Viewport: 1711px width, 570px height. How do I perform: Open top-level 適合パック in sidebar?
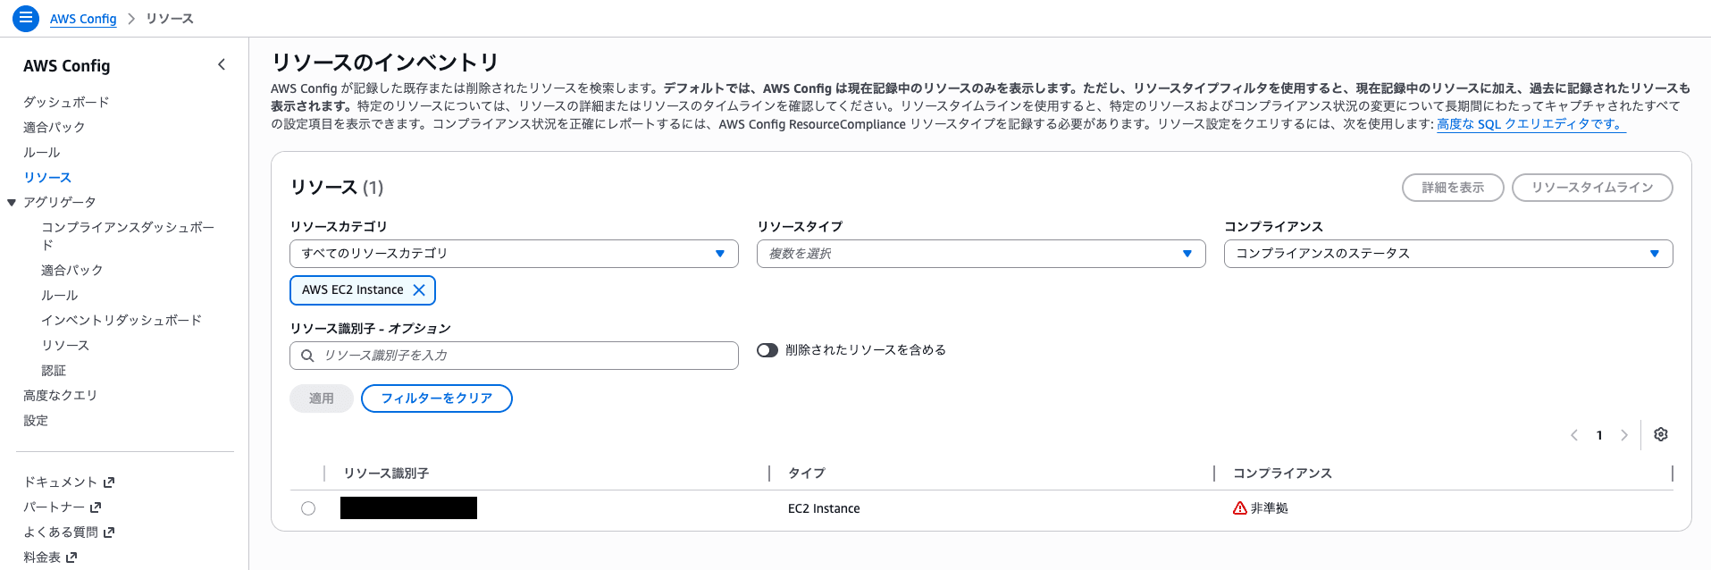point(54,127)
